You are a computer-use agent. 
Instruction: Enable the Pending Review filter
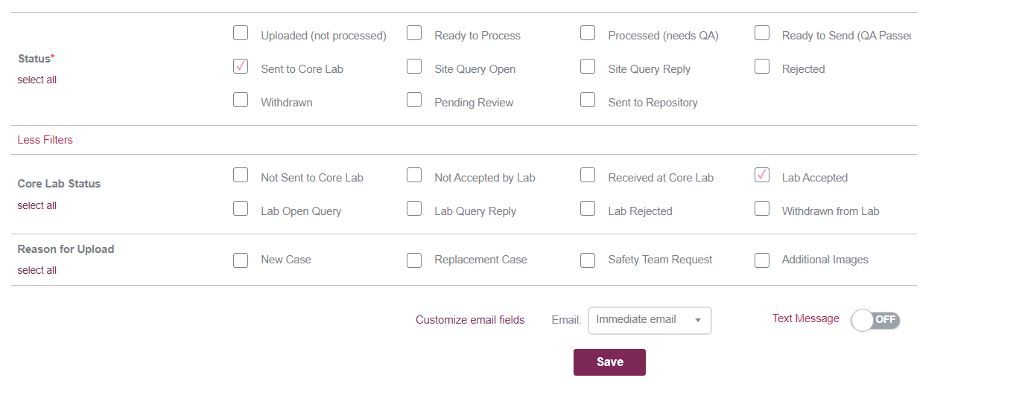coord(414,100)
